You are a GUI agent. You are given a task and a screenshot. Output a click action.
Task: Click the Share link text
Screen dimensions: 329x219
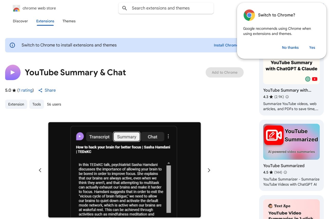(x=50, y=90)
